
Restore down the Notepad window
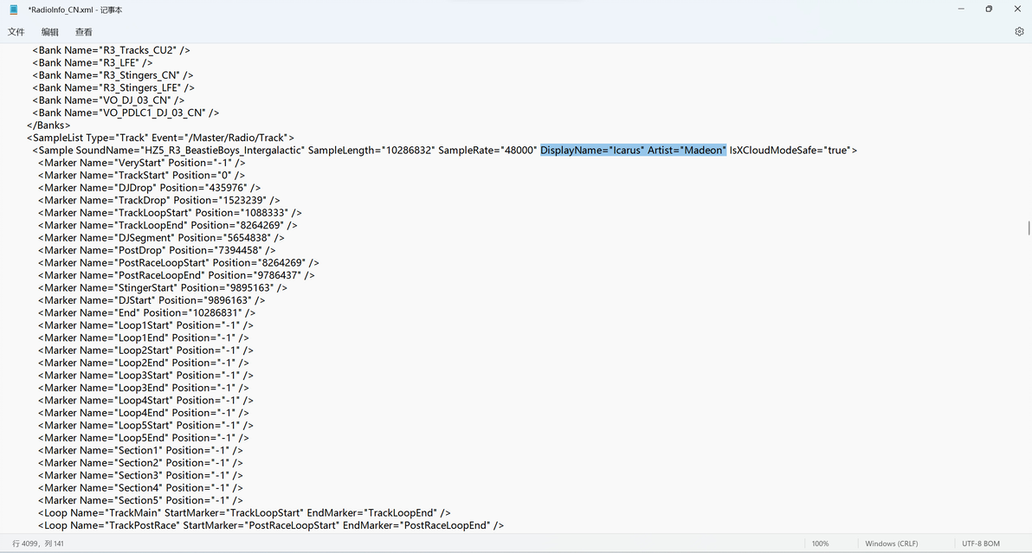point(989,10)
